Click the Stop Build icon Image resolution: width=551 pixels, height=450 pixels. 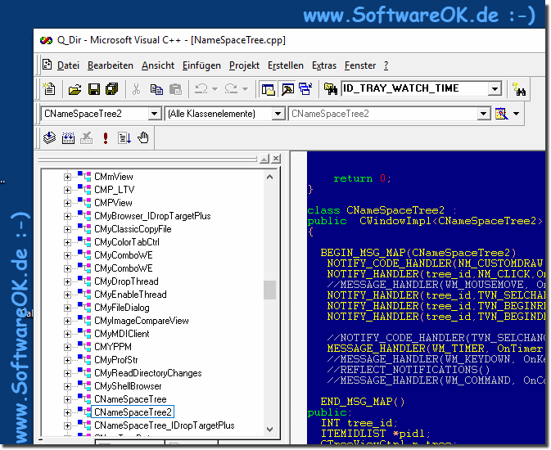coord(86,137)
